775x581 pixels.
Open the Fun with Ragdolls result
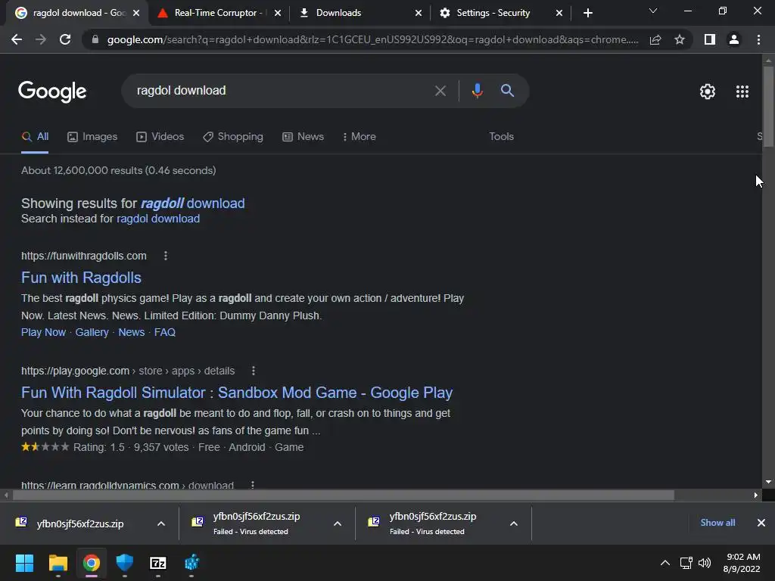pyautogui.click(x=81, y=278)
